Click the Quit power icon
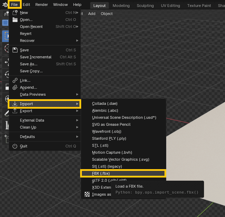Image resolution: width=225 pixels, height=217 pixels. coord(15,146)
